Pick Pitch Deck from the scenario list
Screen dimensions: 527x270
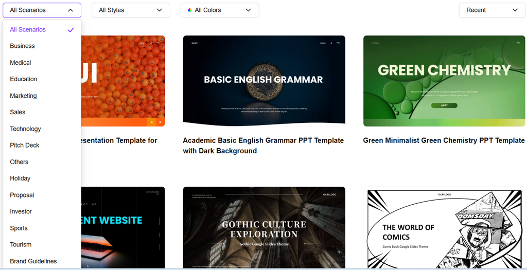pyautogui.click(x=25, y=146)
